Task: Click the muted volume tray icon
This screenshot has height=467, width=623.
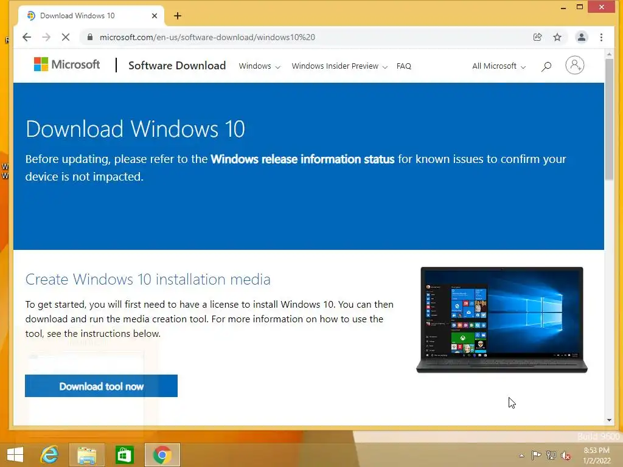Action: pos(566,455)
